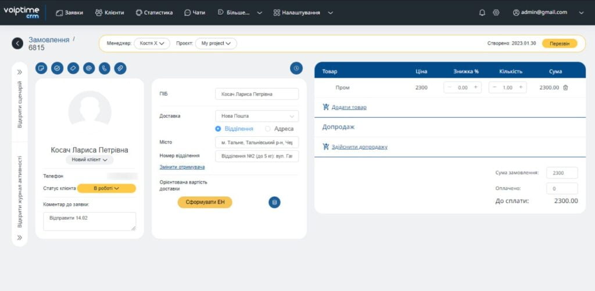Image resolution: width=595 pixels, height=291 pixels.
Task: Open the Проект My project dropdown
Action: (x=216, y=43)
